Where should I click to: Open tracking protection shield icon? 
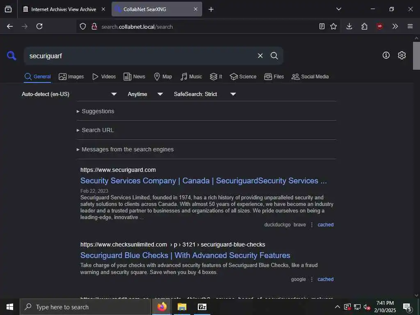point(83,27)
